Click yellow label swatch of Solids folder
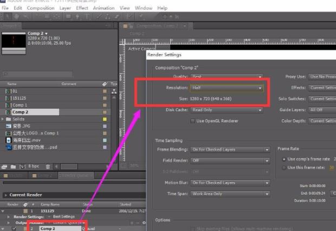The width and height of the screenshot is (336, 231). point(105,119)
